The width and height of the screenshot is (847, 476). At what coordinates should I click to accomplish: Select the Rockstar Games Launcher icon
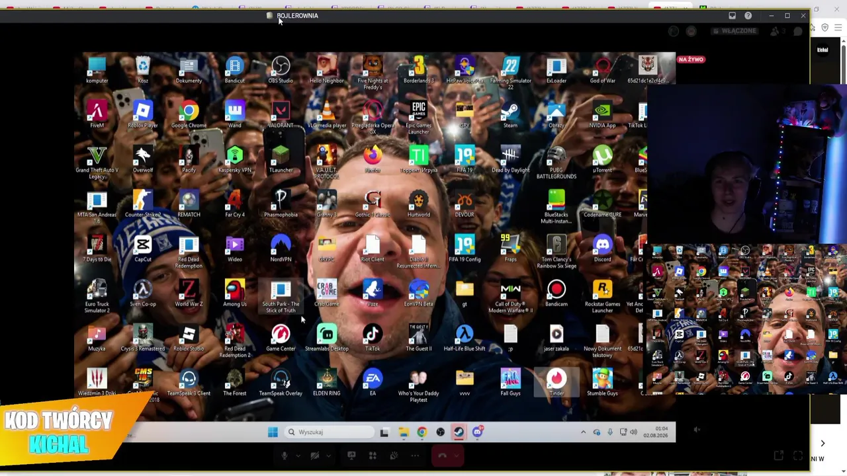(x=602, y=296)
